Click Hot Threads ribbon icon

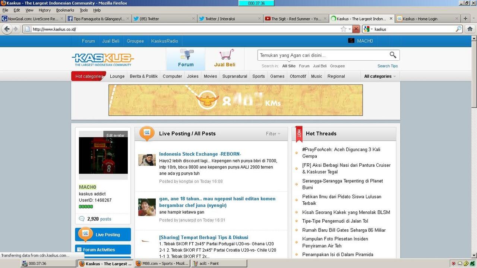click(299, 134)
